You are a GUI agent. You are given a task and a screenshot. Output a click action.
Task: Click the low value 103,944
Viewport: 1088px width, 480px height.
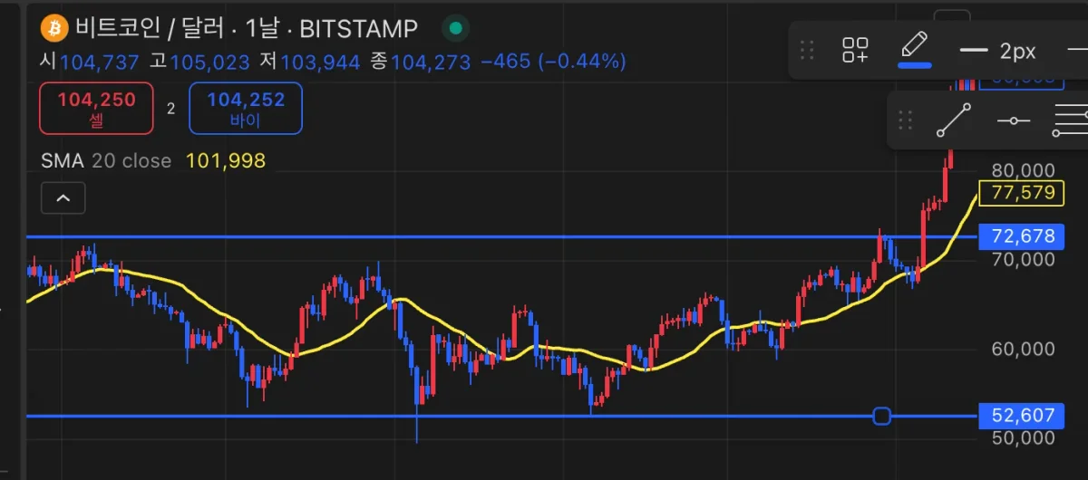tap(320, 62)
